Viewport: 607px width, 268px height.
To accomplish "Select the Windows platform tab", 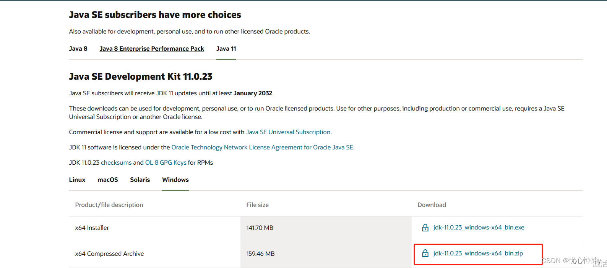I will (x=175, y=180).
